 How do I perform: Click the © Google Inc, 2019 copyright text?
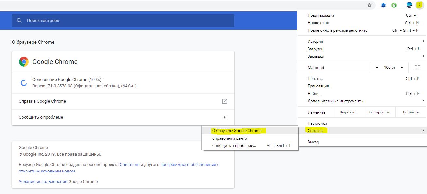[60, 154]
